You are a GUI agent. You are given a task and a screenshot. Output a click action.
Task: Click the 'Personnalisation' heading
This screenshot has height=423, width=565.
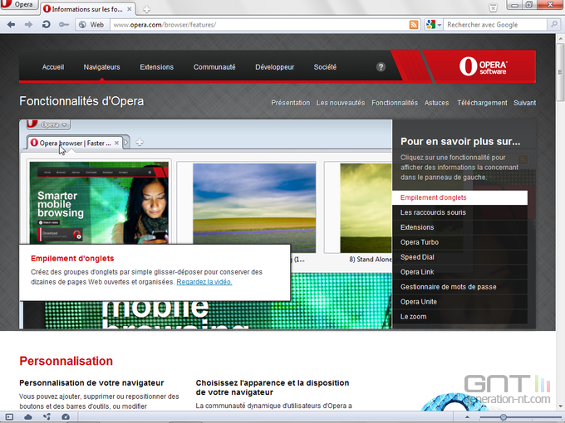coord(66,361)
